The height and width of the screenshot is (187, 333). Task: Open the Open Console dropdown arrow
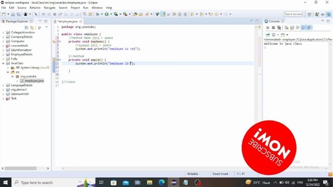click(x=287, y=35)
